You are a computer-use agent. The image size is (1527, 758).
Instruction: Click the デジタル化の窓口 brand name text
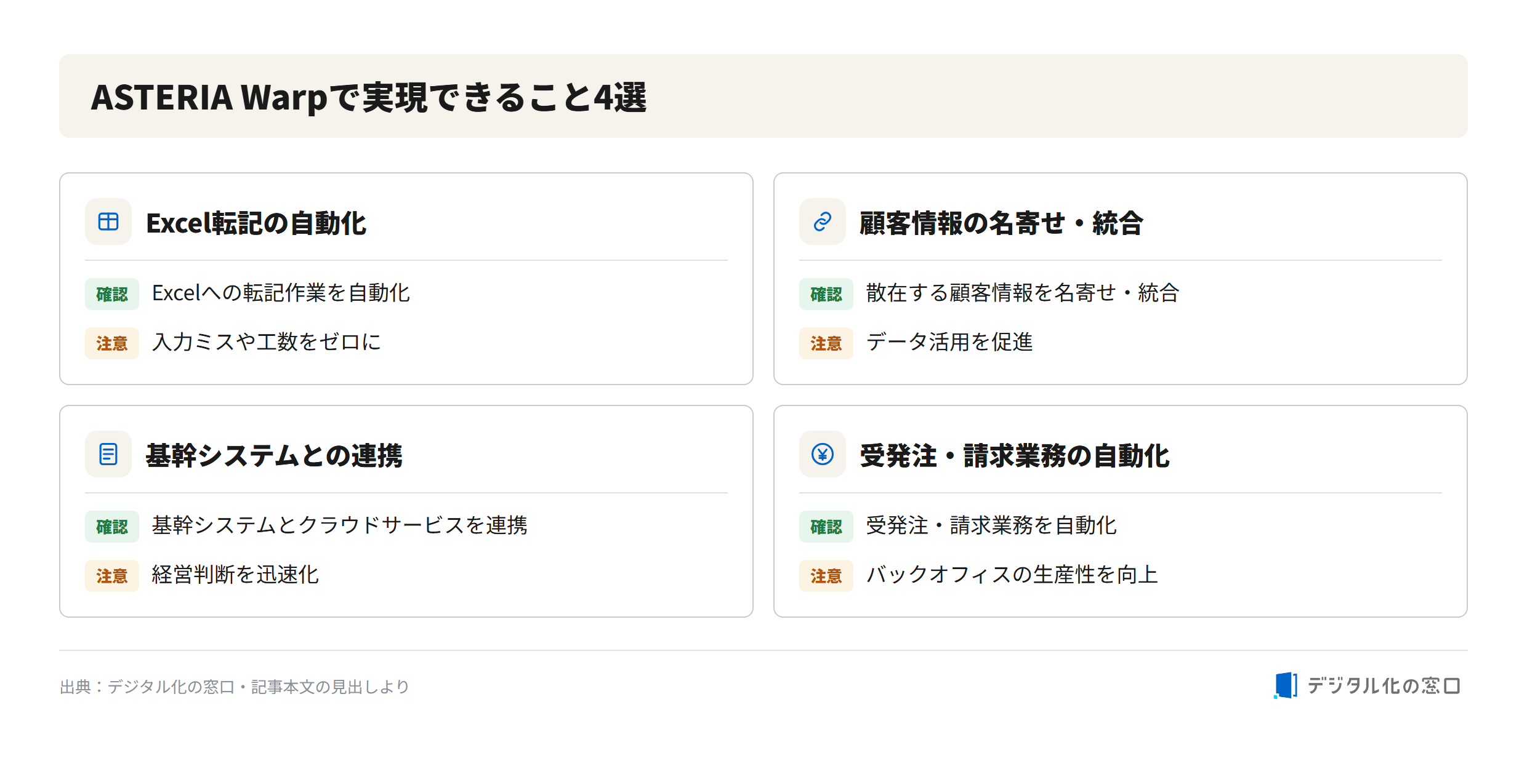(x=1384, y=686)
